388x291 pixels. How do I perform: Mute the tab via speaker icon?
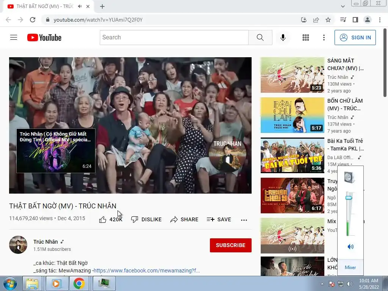80,6
